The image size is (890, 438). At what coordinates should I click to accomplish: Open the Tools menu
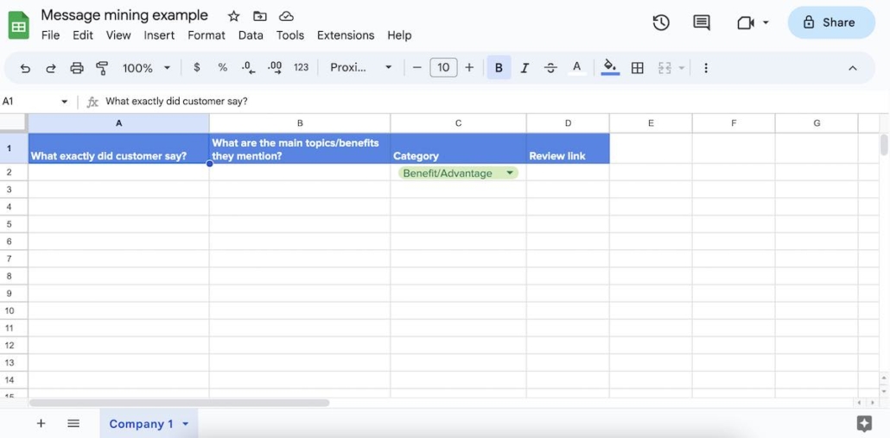click(x=290, y=35)
